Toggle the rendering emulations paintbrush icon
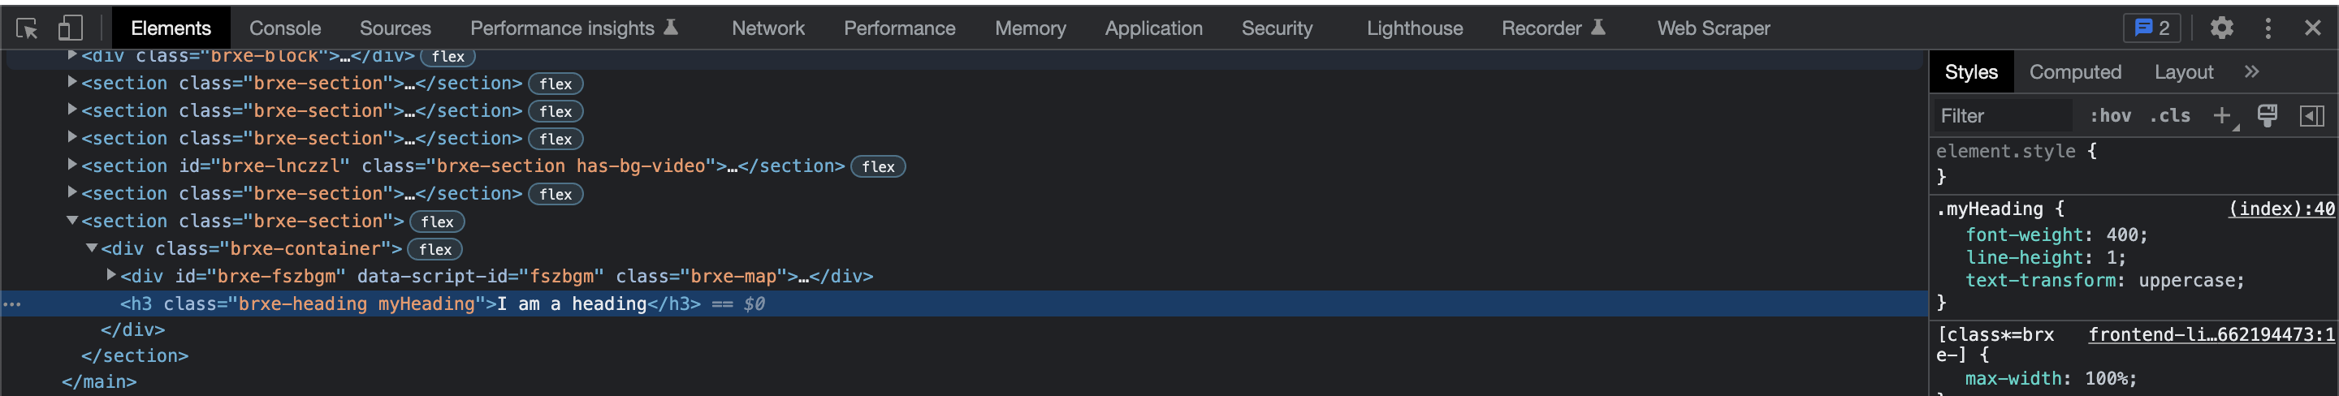This screenshot has height=396, width=2339. point(2268,115)
